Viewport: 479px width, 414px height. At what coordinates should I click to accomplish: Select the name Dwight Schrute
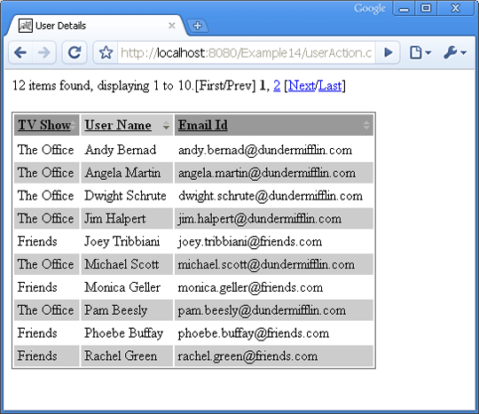tap(125, 196)
